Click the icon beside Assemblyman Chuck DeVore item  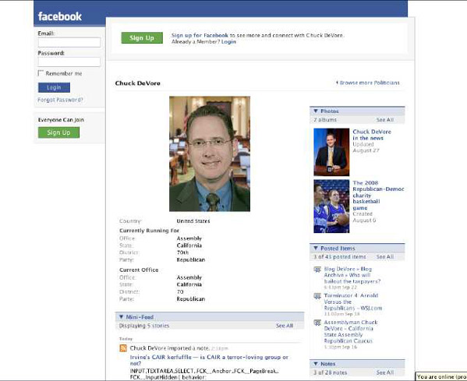[x=317, y=323]
